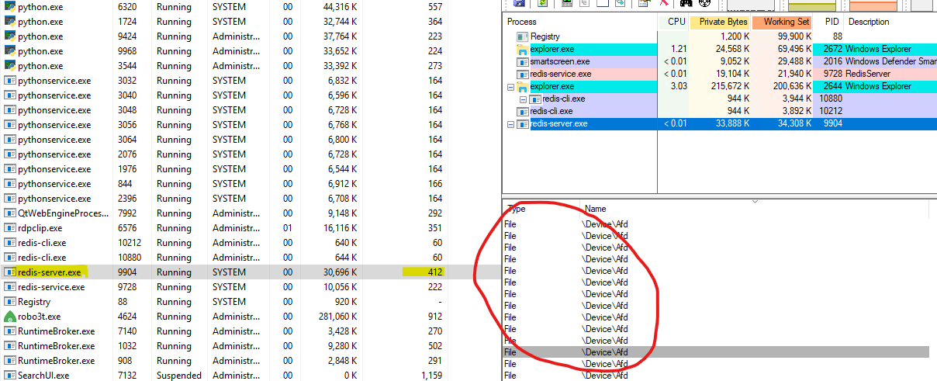Click the 33,888 K Private Bytes value
937x381 pixels.
(x=731, y=123)
